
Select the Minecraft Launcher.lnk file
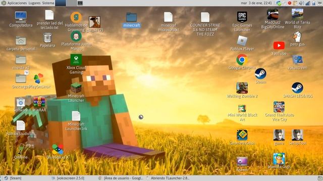[x=76, y=116]
